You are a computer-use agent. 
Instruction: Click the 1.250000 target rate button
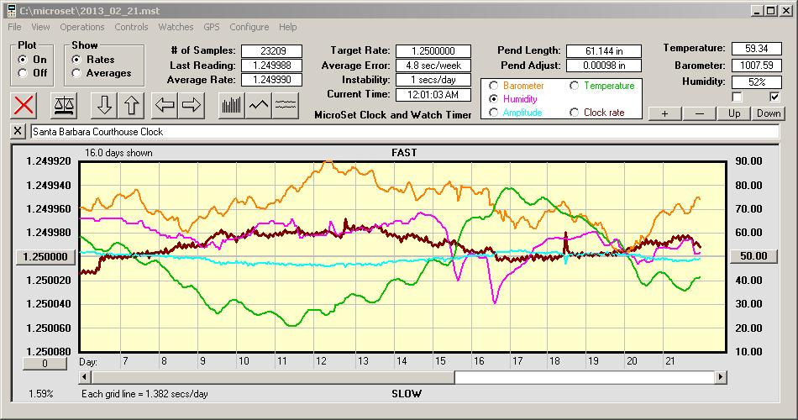40,256
